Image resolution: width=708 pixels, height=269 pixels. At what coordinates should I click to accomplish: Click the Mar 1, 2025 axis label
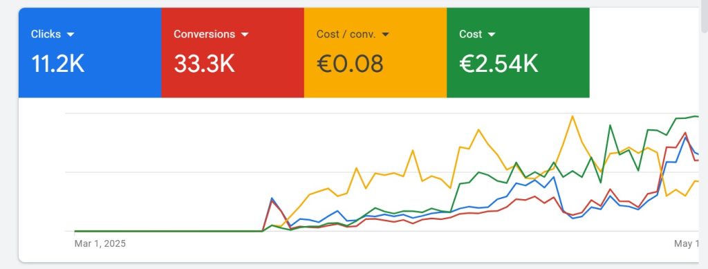[x=100, y=243]
